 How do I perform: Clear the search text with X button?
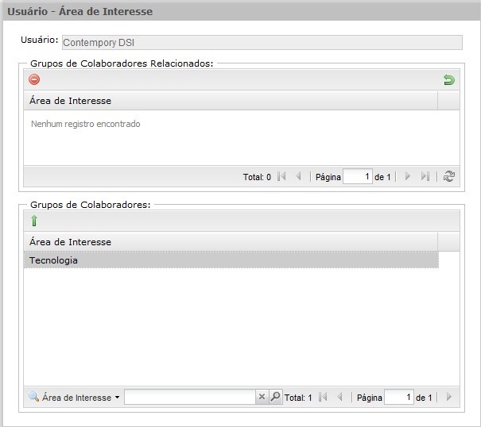261,398
